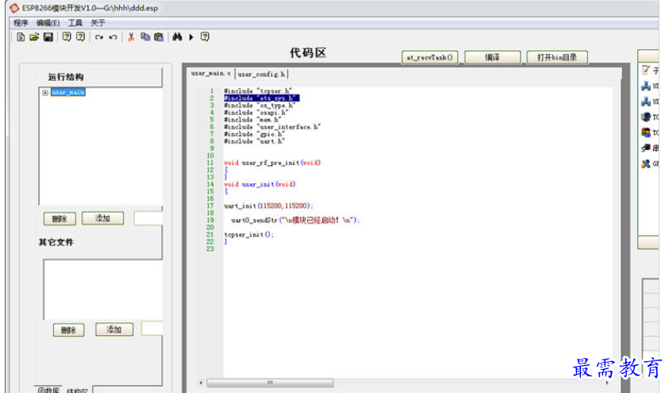
Task: Select the TC item with people icon
Action: [649, 133]
